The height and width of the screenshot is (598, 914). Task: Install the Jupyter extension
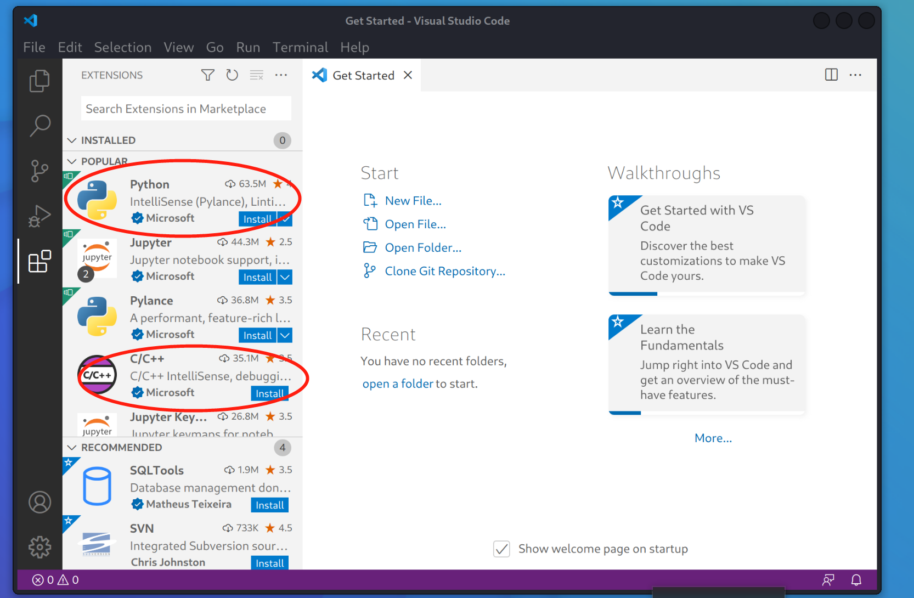pyautogui.click(x=258, y=277)
